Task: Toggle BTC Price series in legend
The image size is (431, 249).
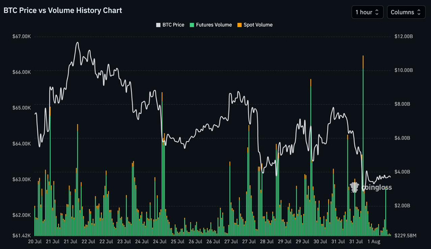Action: (170, 25)
